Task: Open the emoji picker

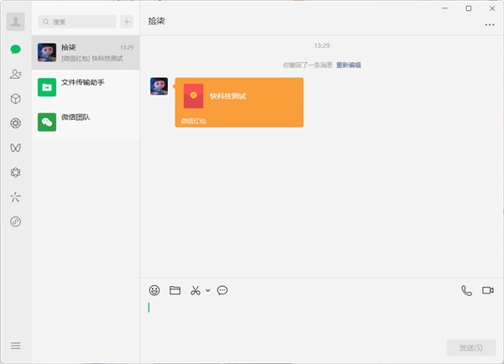Action: tap(155, 290)
